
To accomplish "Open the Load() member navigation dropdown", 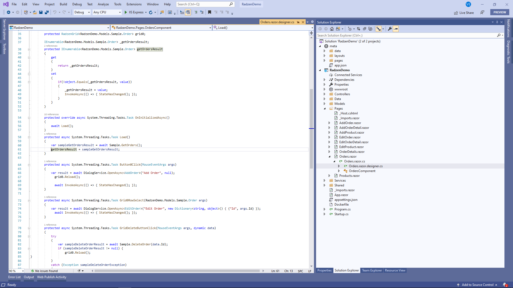I will tap(263, 28).
